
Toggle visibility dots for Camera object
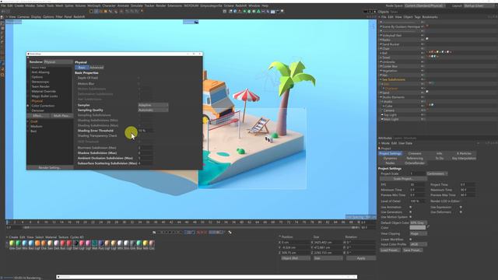pos(423,110)
